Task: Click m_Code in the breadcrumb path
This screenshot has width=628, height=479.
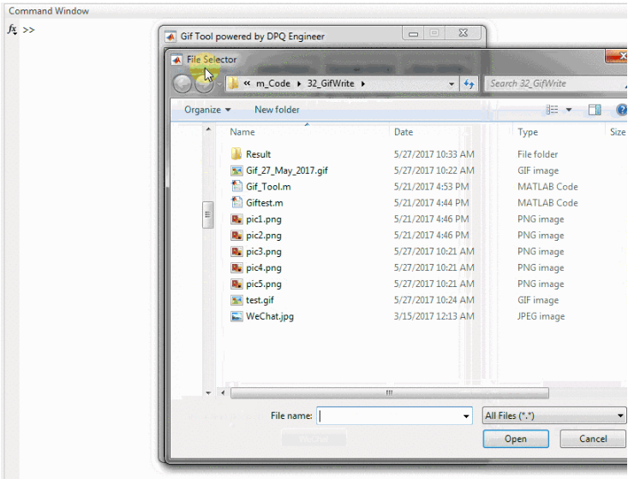Action: point(272,83)
